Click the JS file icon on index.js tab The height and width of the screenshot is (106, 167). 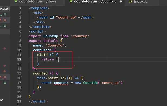pyautogui.click(x=130, y=2)
